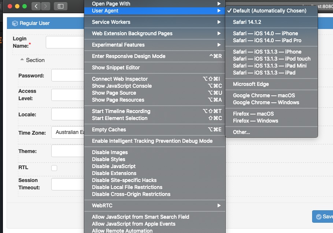Choose Disable Site-specific Hacks

155,181
